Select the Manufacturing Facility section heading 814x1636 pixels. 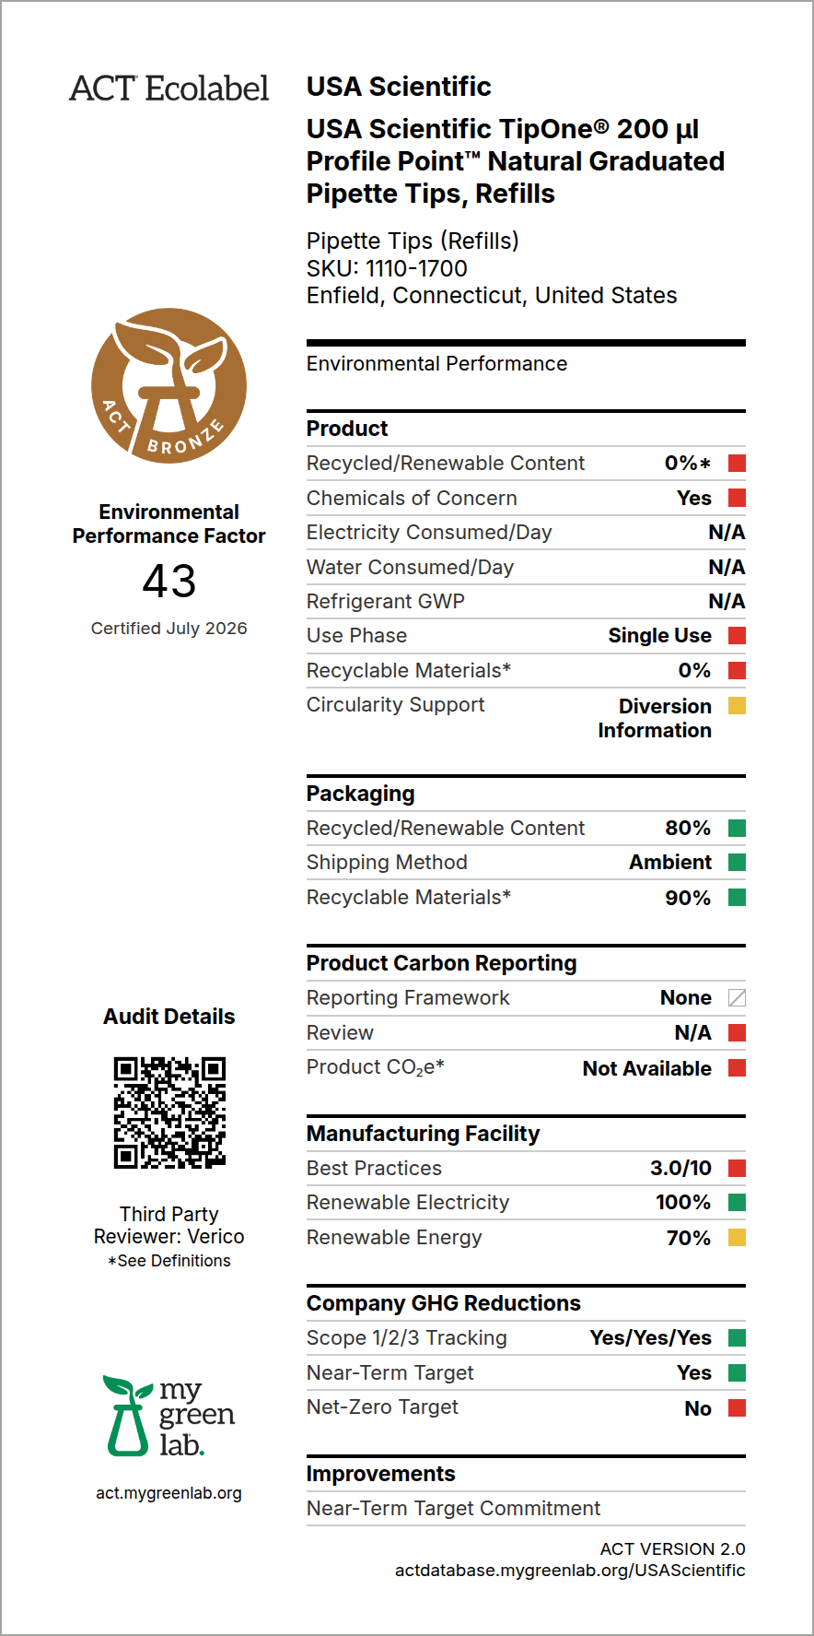click(x=423, y=1134)
